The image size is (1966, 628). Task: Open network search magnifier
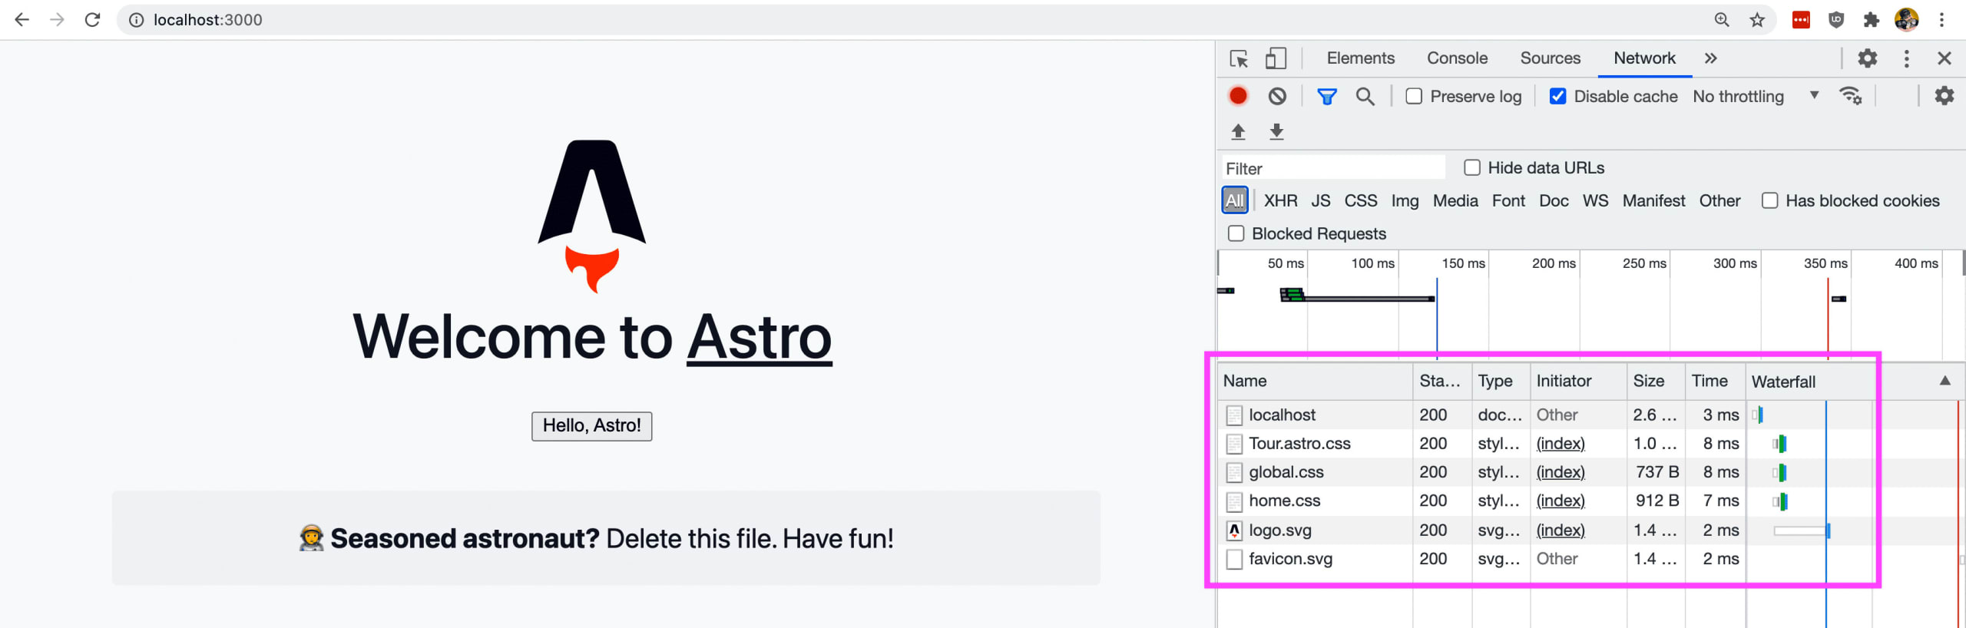tap(1365, 96)
